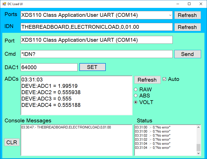This screenshot has width=207, height=159.
Task: Click the DAC1 value field
Action: click(x=49, y=67)
